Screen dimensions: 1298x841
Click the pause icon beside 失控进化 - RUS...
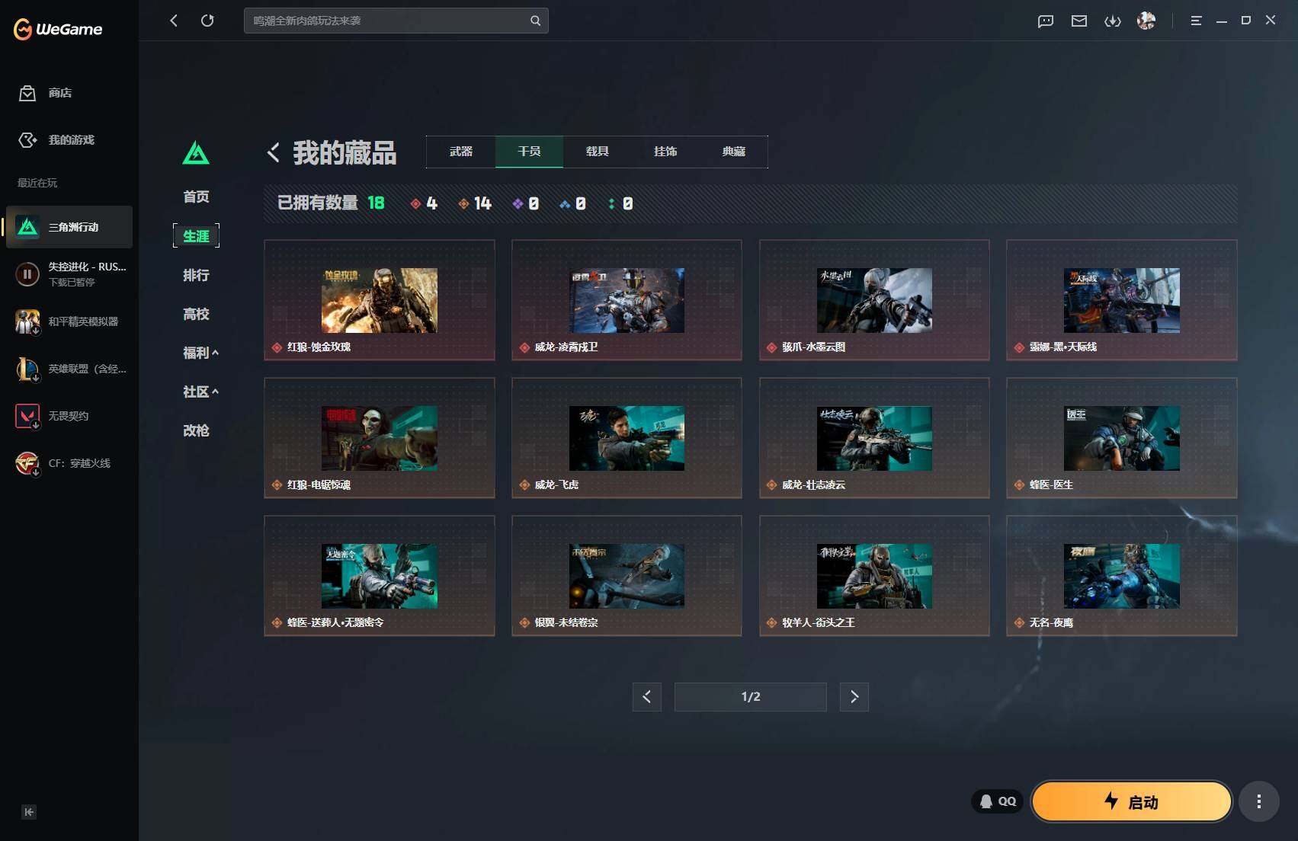27,274
